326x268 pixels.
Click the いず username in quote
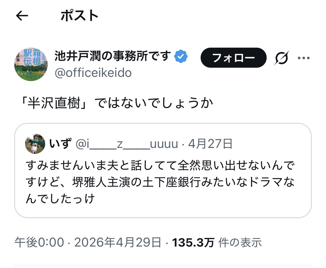coord(59,144)
